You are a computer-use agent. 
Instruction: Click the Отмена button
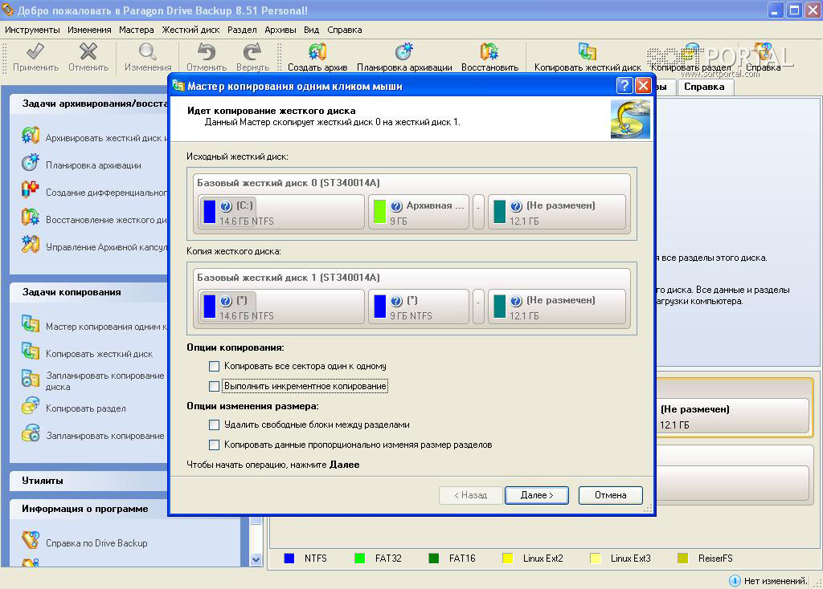(x=611, y=495)
